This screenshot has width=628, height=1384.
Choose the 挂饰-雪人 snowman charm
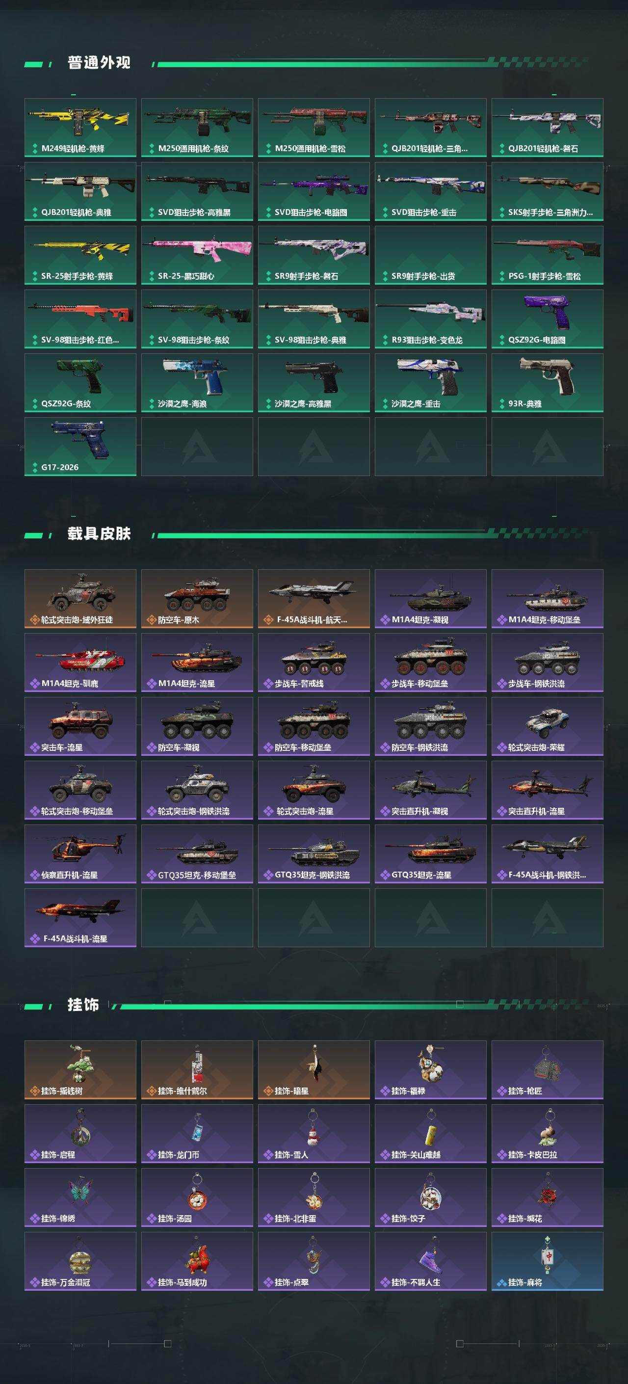(314, 1134)
